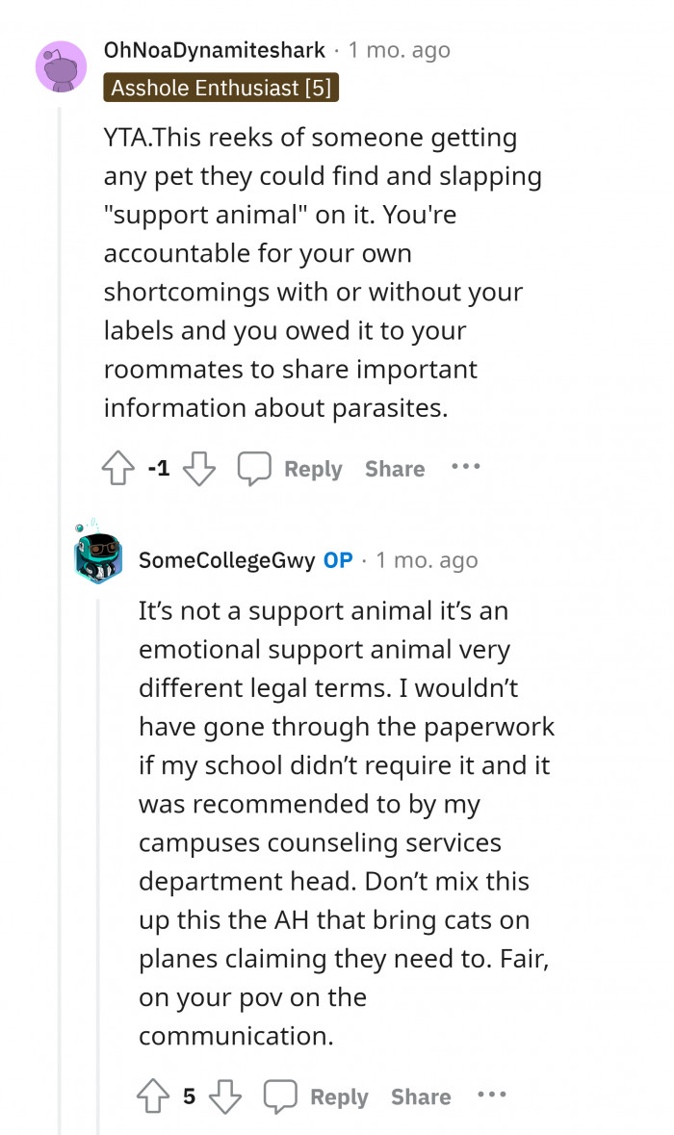Viewport: 674px width, 1135px height.
Task: Upvote SomeCollegeGwy's reply
Action: (153, 1096)
